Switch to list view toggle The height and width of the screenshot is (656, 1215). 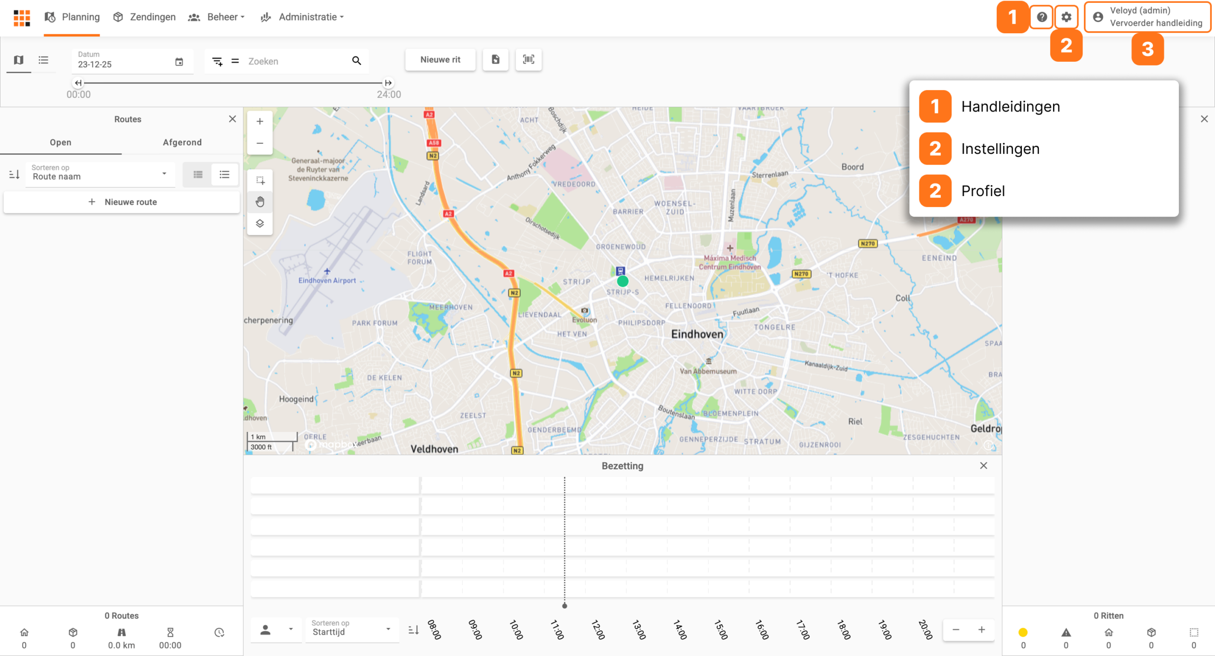(43, 60)
